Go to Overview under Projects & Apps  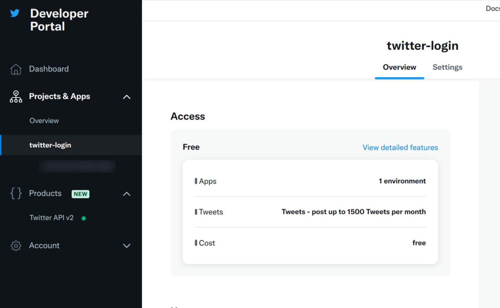tap(44, 121)
